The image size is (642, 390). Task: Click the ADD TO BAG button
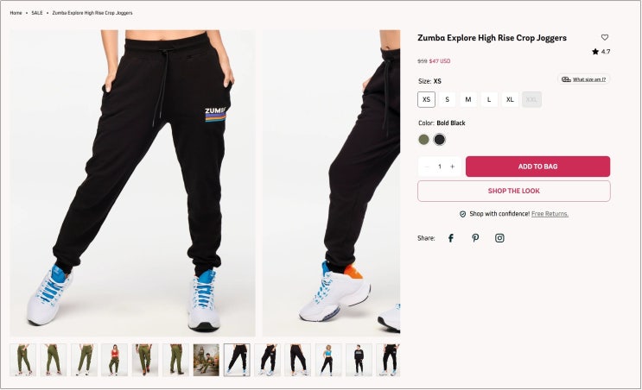point(537,167)
